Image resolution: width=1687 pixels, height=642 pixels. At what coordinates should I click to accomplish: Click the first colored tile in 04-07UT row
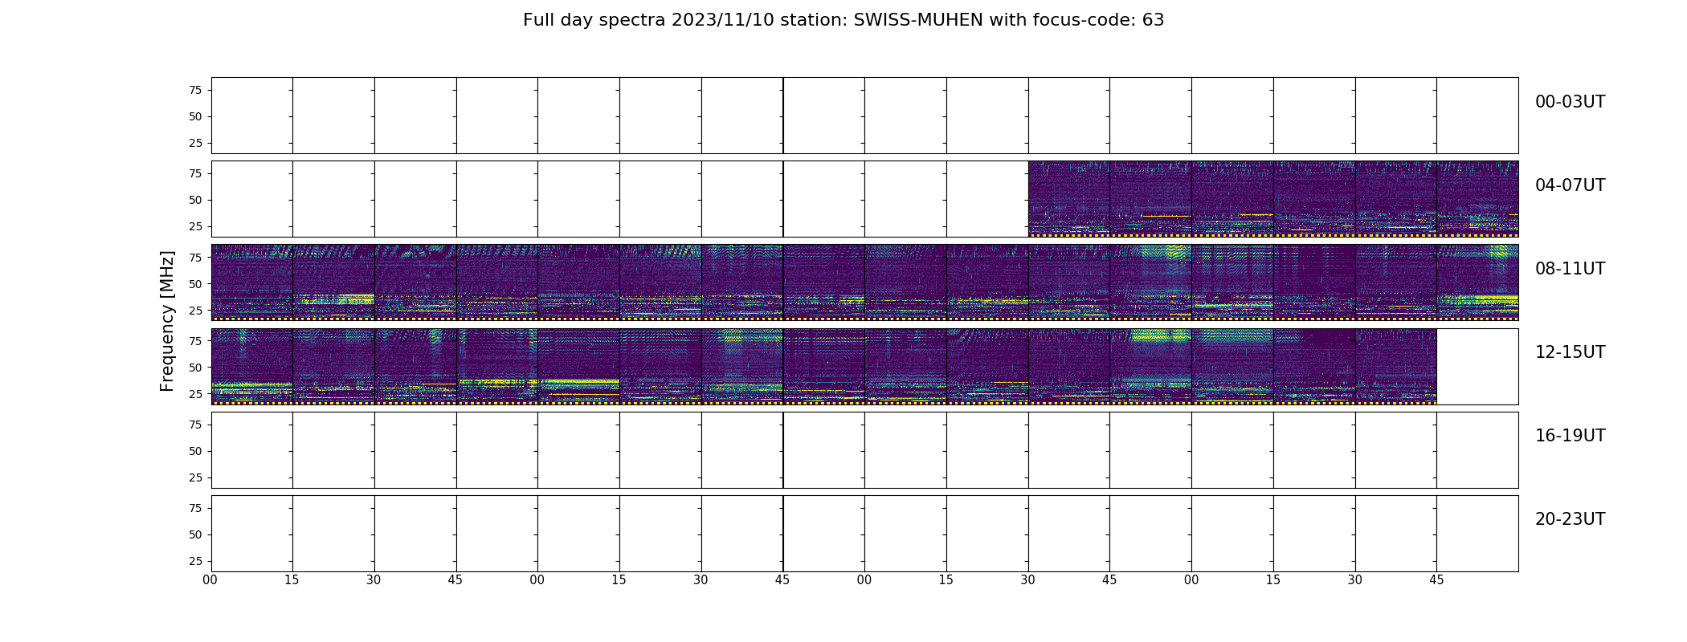tap(1069, 199)
